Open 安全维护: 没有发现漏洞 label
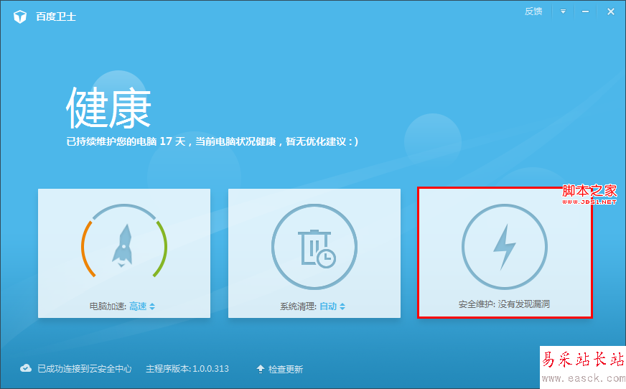Viewport: 626px width, 389px height. tap(504, 304)
